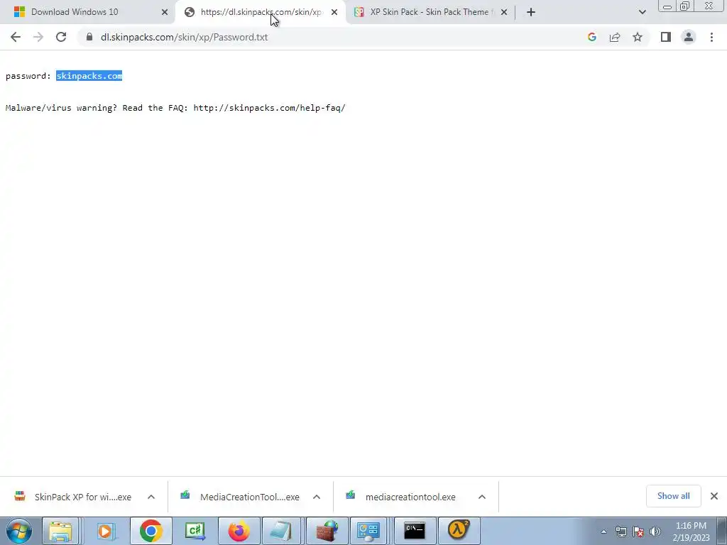Open the Chrome profile avatar

689,37
